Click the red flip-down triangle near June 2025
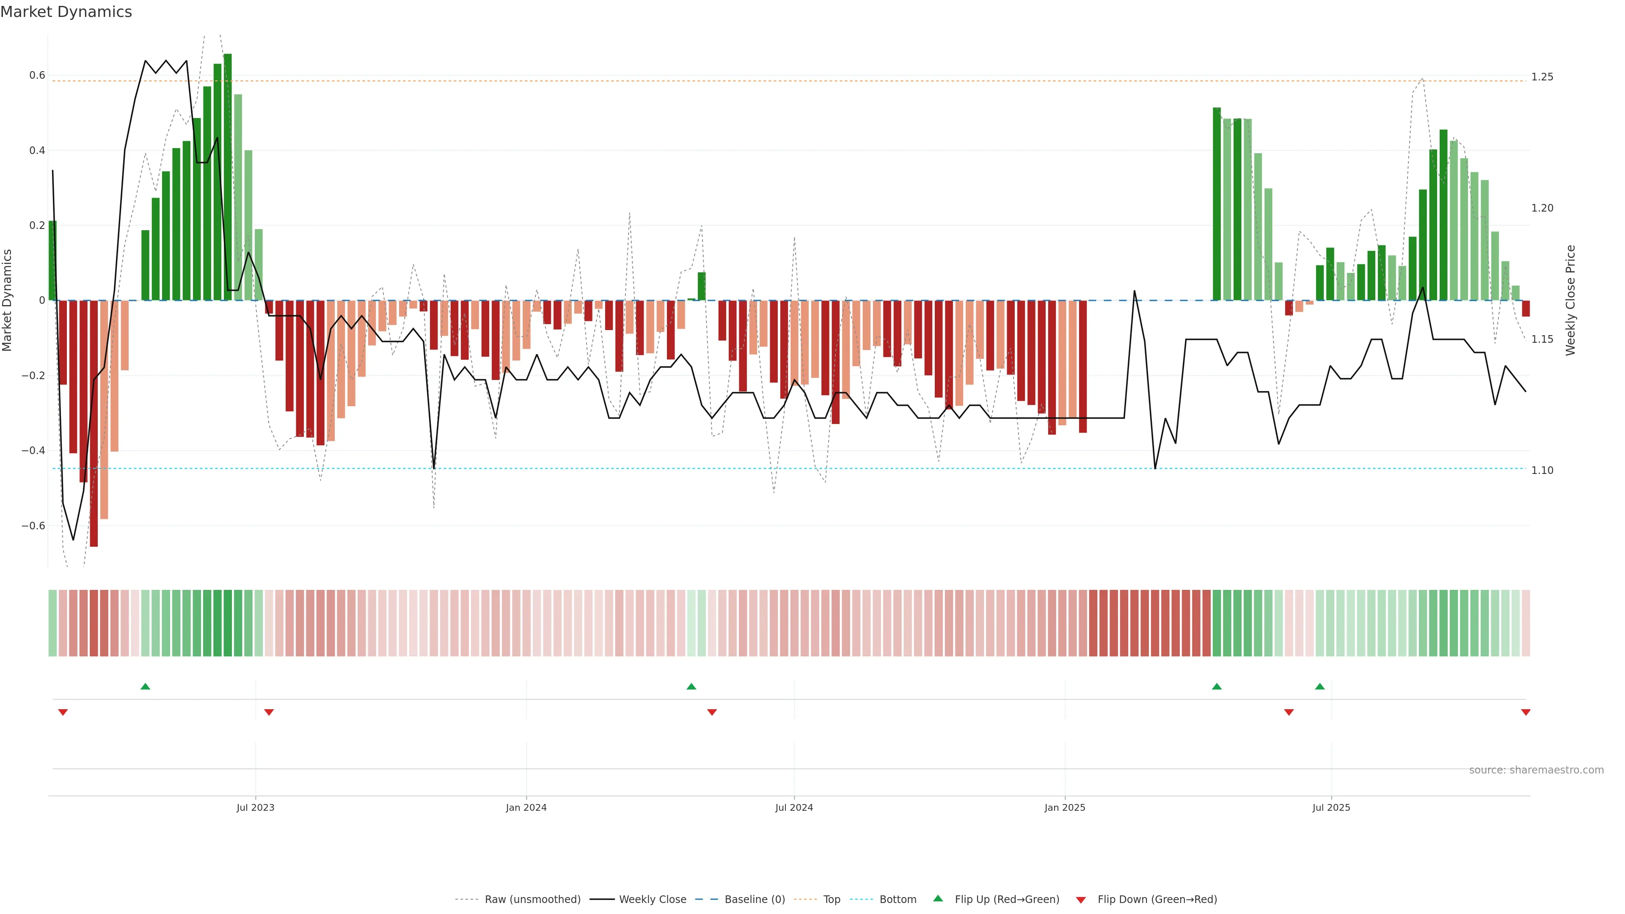1625x914 pixels. 1289,712
